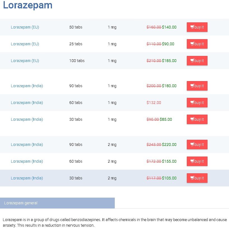
Task: Select the cart icon for 100 tabs EU
Action: (x=192, y=61)
